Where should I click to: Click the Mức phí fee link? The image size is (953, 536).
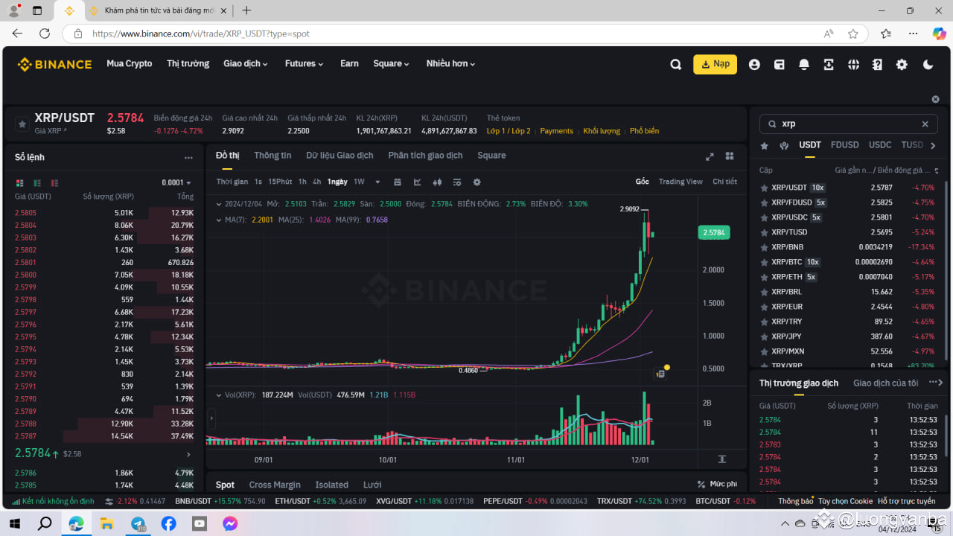click(718, 484)
